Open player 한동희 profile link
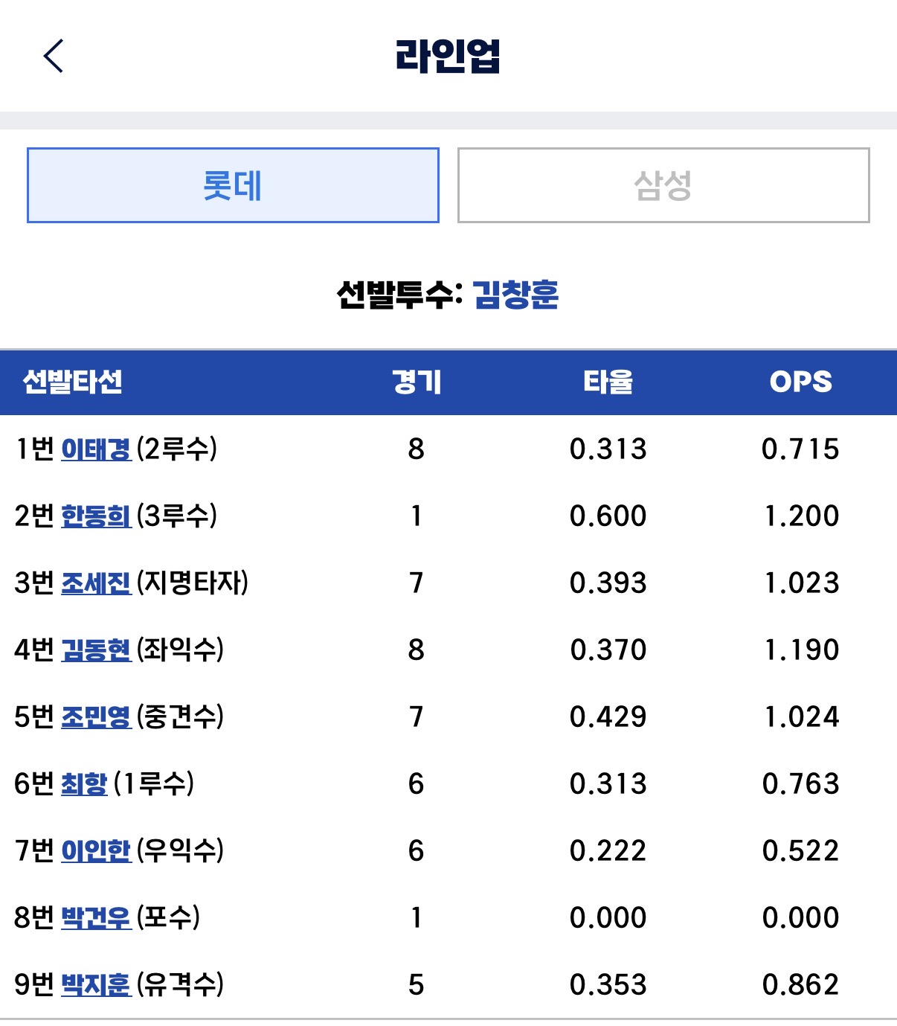The height and width of the screenshot is (1026, 897). 96,516
